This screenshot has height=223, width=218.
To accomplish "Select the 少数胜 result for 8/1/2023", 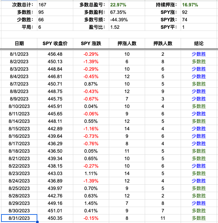I will click(x=199, y=54).
